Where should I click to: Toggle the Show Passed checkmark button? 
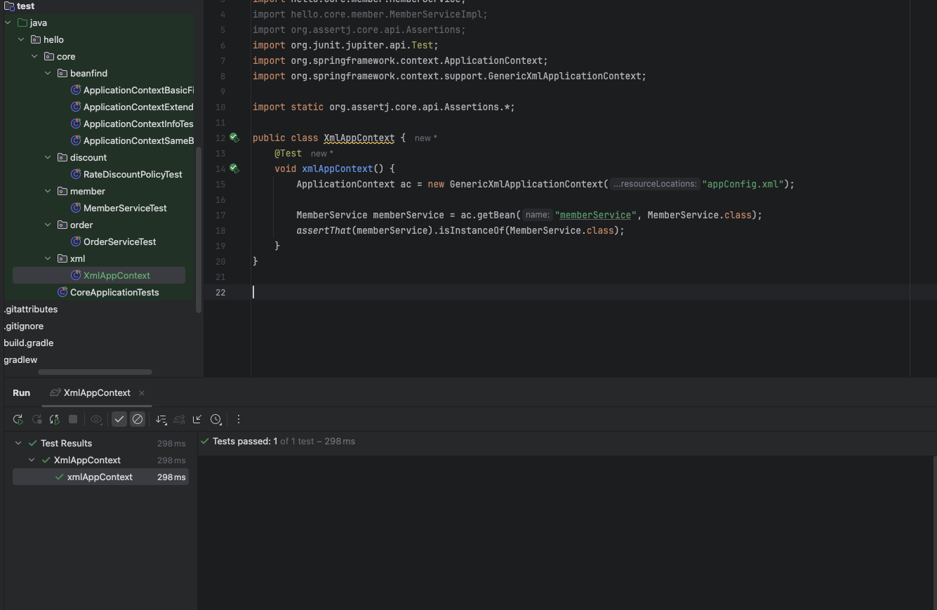click(x=119, y=419)
